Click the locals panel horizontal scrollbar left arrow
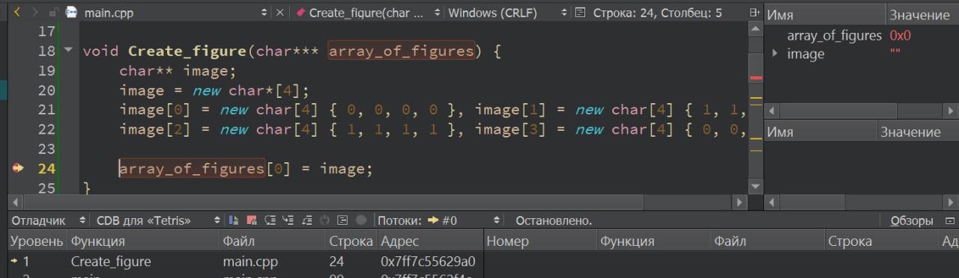 [x=772, y=111]
